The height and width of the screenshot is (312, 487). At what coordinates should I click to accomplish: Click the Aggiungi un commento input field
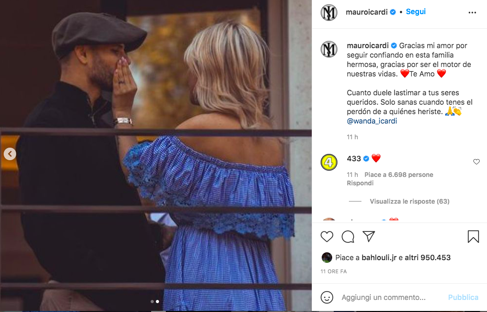tap(387, 297)
